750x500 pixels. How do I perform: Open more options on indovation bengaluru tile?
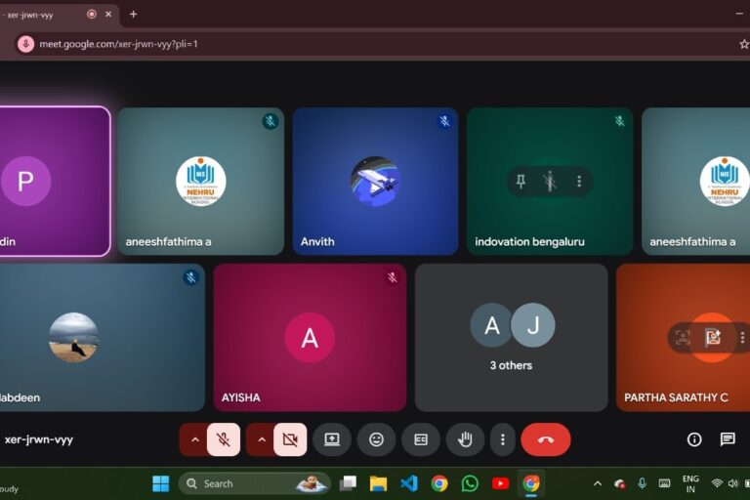coord(579,182)
